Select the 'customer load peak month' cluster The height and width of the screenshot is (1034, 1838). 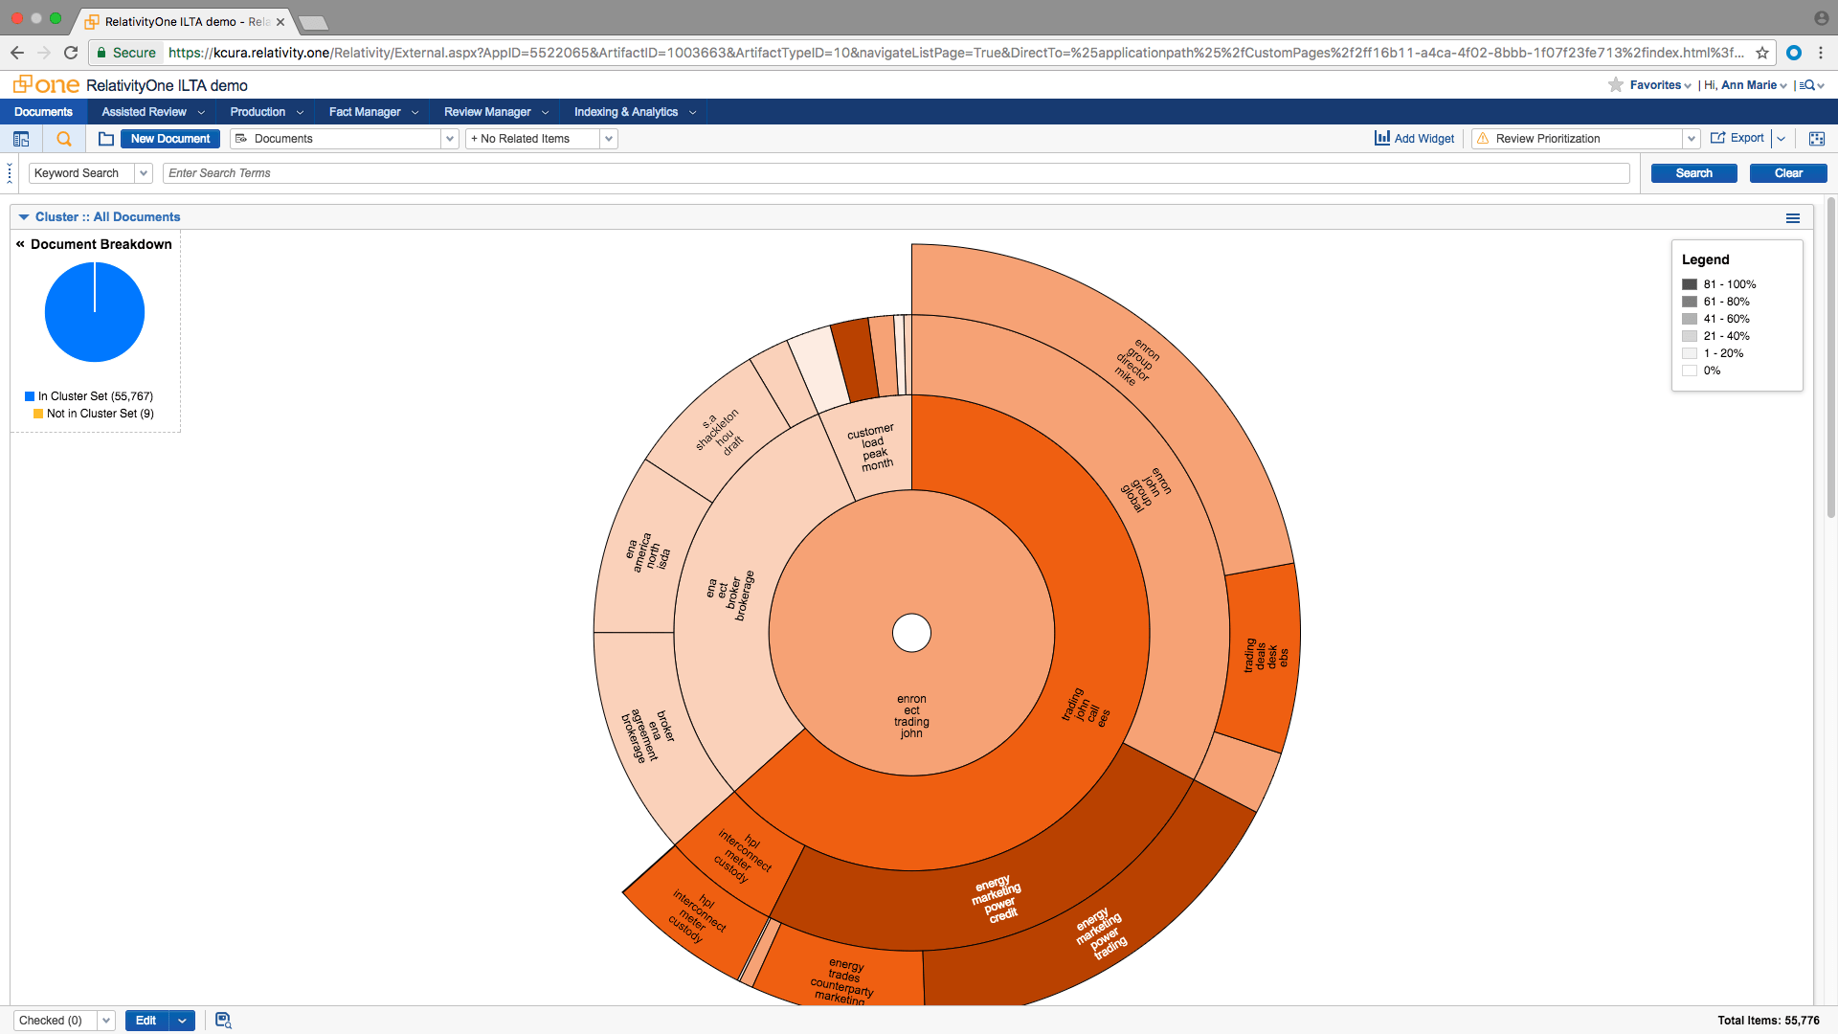tap(871, 447)
